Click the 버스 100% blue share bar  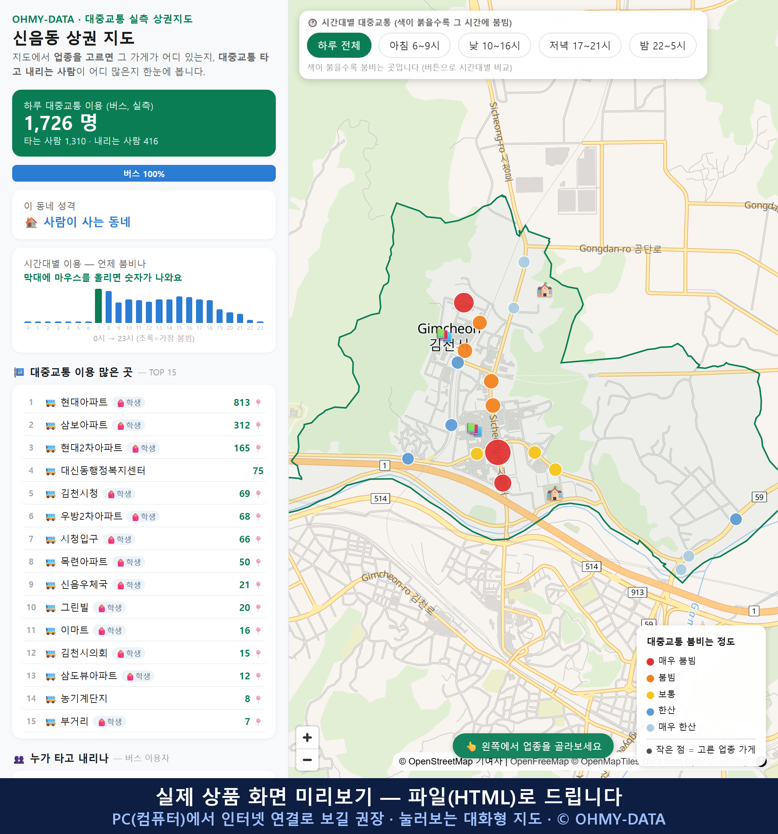[x=144, y=174]
